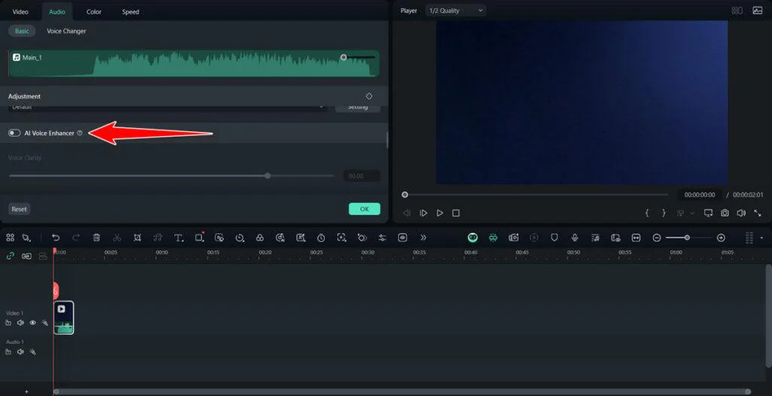Toggle the green auto-link icon on the timeline
Image resolution: width=772 pixels, height=396 pixels.
[x=11, y=256]
